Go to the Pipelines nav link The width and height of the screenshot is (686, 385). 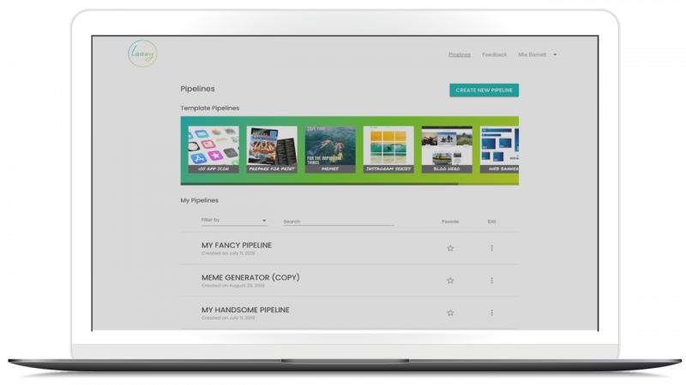(460, 55)
